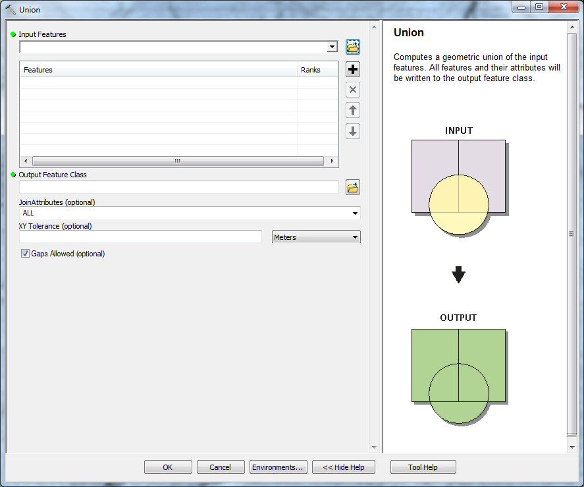Open the Input Features dropdown list

[332, 47]
